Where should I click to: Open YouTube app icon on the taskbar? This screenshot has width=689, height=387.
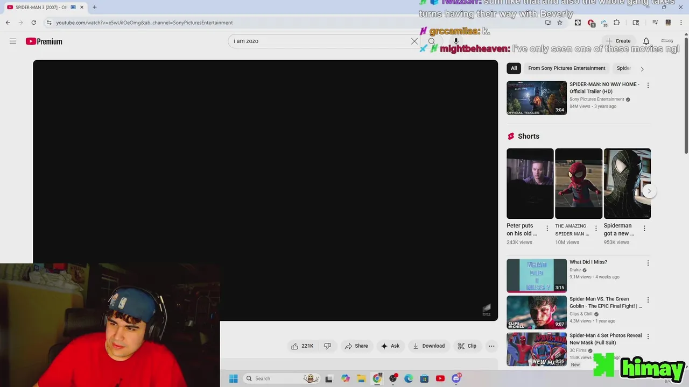[440, 378]
